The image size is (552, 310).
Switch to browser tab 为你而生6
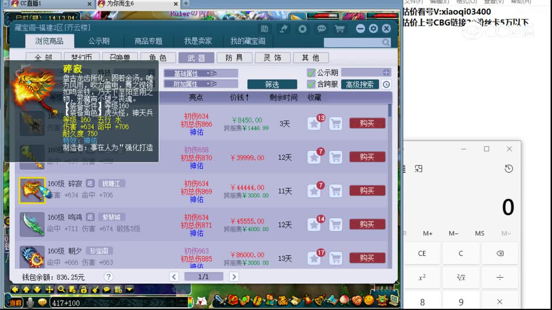(137, 3)
